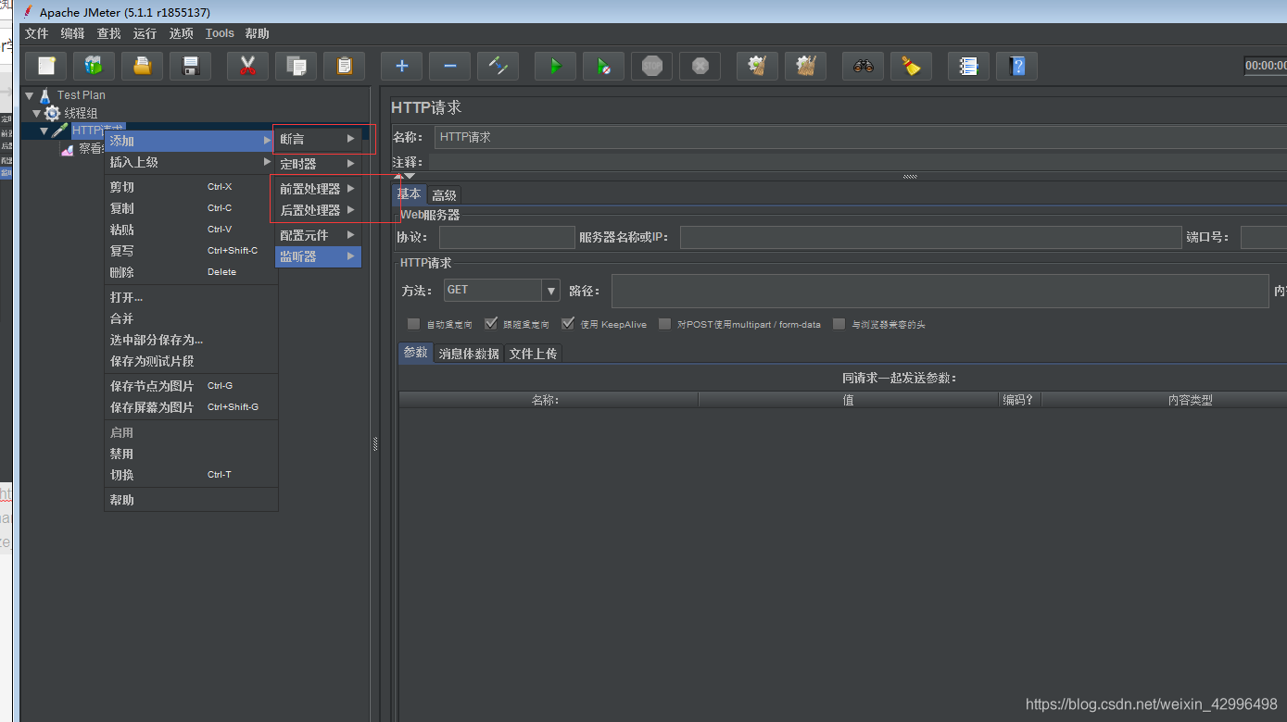Image resolution: width=1287 pixels, height=722 pixels.
Task: Open the Templates toolbar icon
Action: [x=94, y=66]
